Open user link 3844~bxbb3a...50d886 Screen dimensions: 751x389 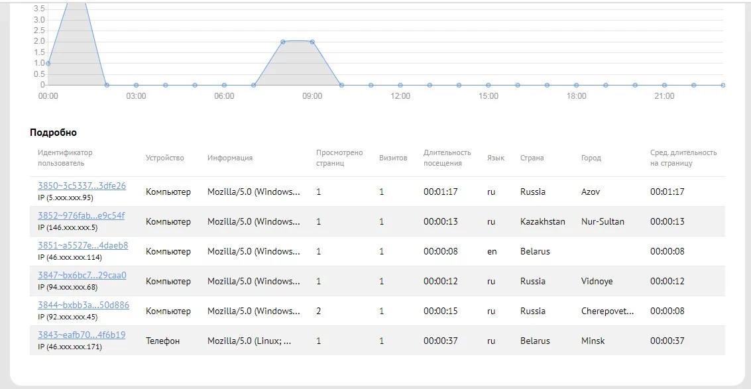(84, 306)
